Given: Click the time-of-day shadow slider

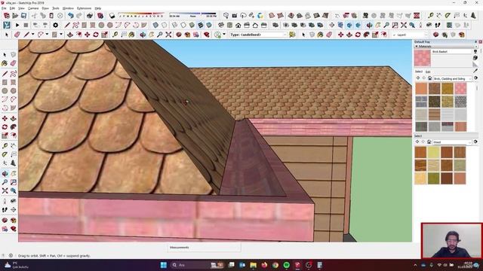Looking at the screenshot, I should (193, 14).
